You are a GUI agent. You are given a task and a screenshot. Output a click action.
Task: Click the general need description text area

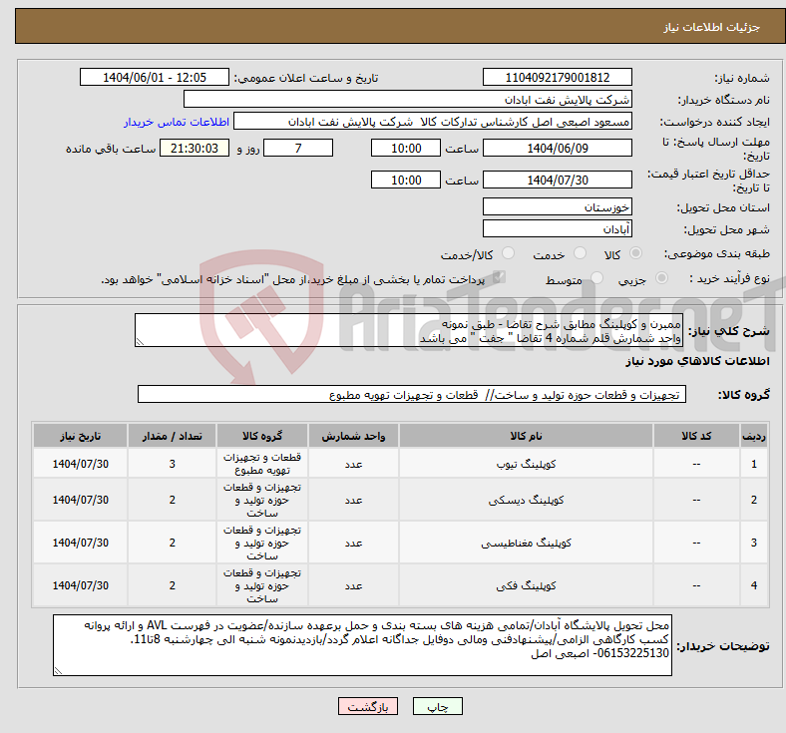tap(409, 331)
